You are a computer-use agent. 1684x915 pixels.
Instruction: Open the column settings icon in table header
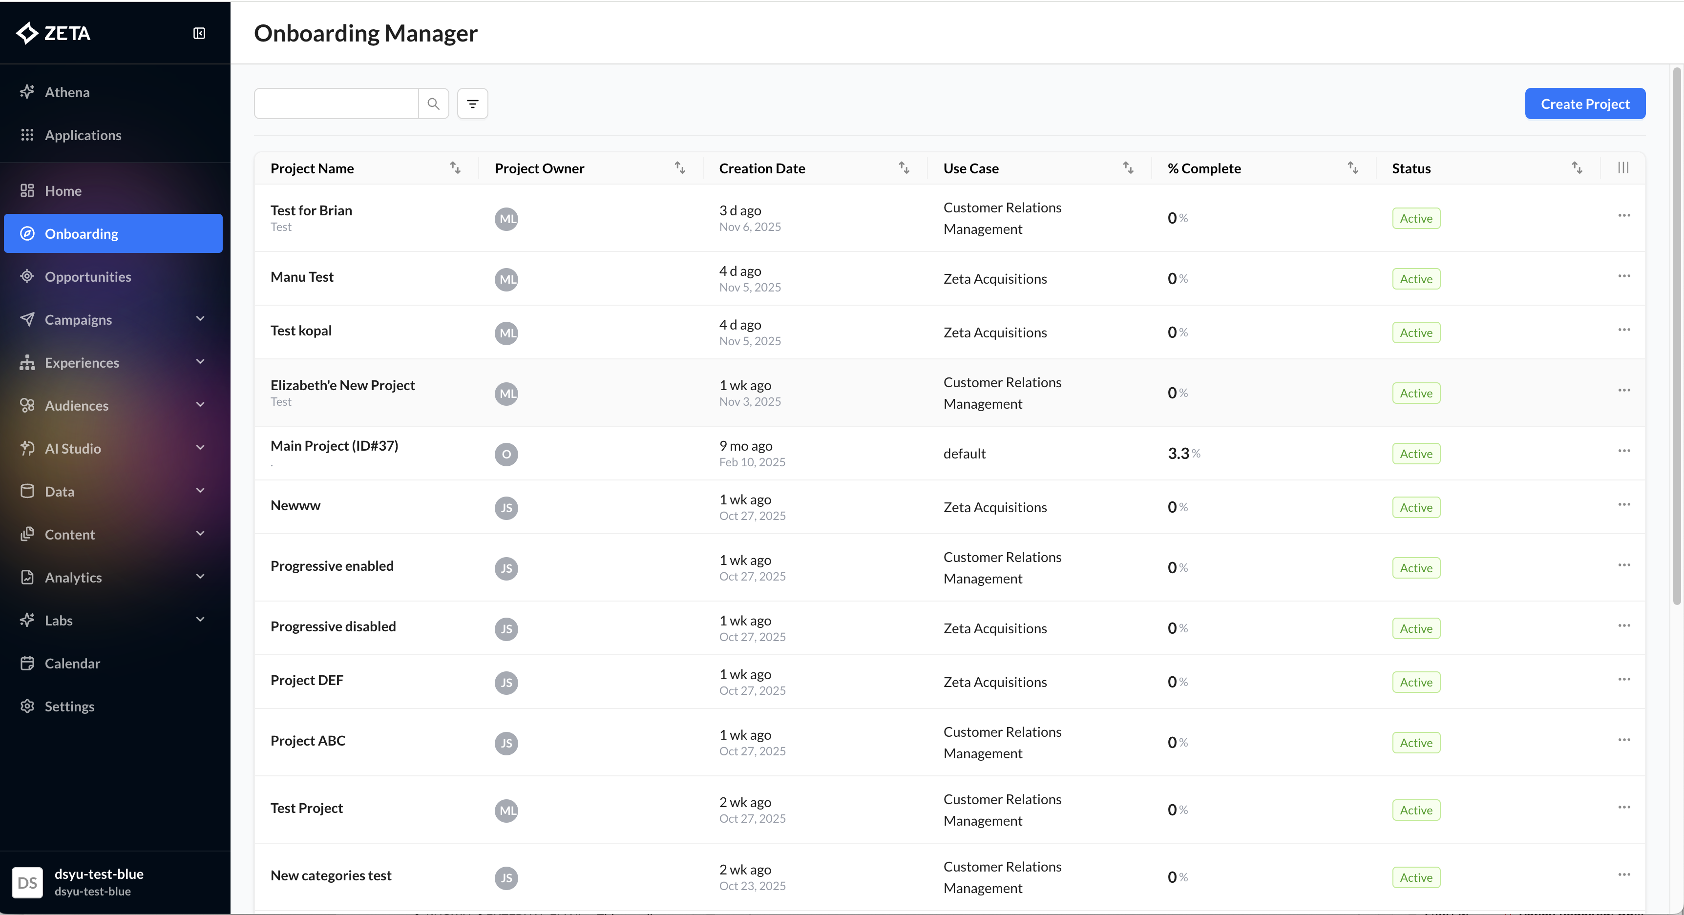point(1622,168)
